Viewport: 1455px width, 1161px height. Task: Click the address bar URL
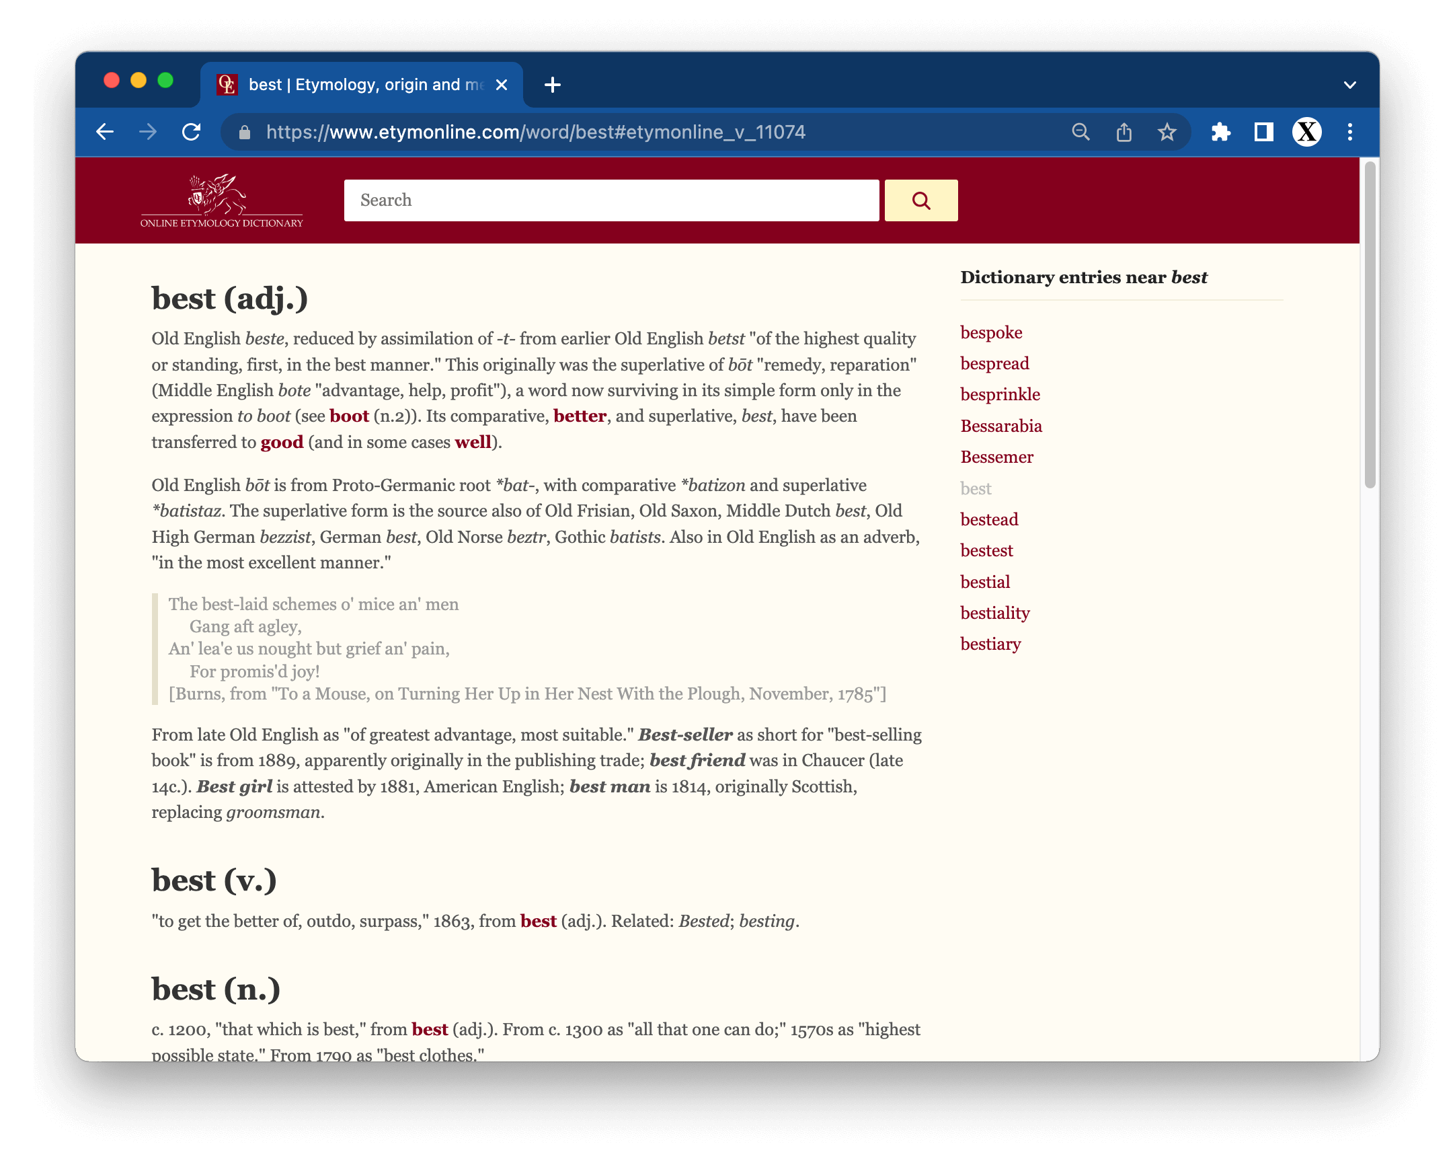pyautogui.click(x=536, y=133)
